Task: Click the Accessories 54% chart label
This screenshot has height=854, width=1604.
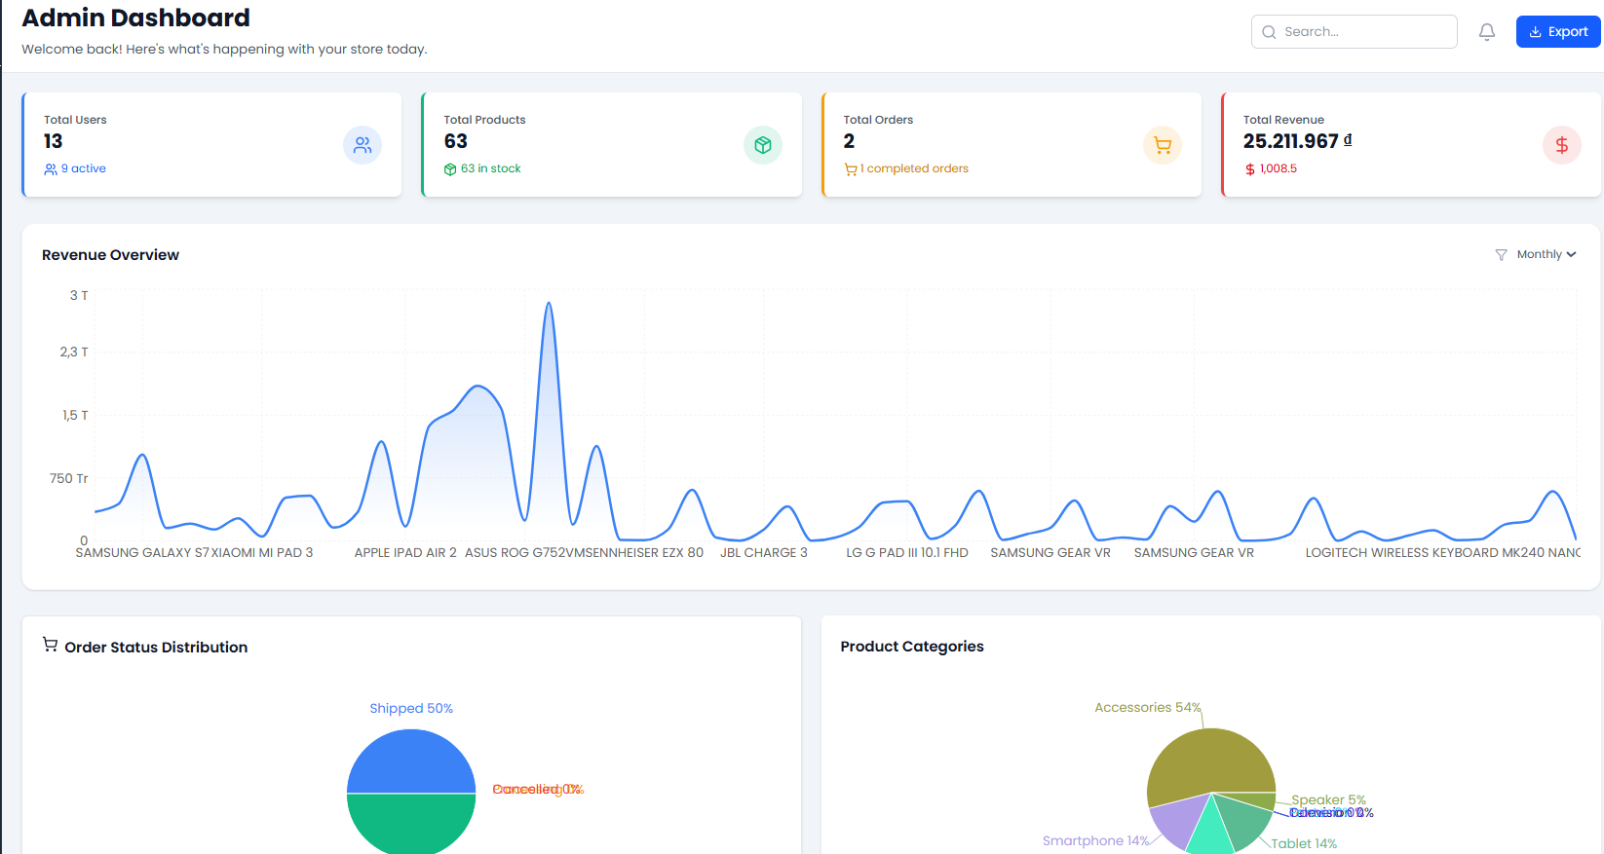Action: [1148, 707]
